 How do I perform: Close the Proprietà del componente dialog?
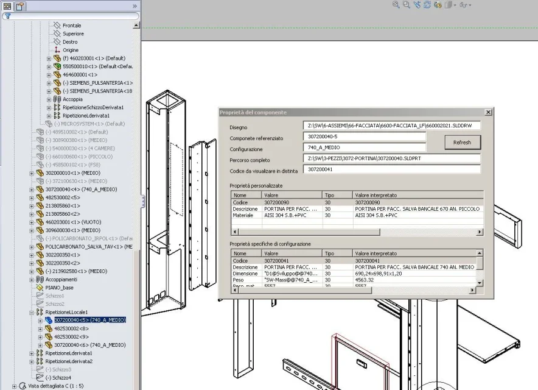(488, 112)
